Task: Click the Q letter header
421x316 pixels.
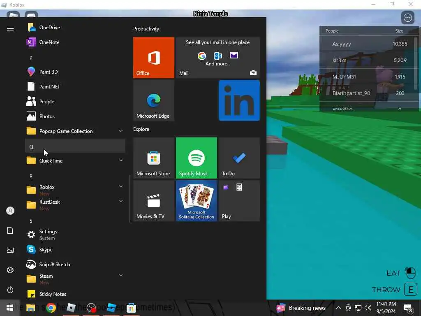Action: click(75, 146)
